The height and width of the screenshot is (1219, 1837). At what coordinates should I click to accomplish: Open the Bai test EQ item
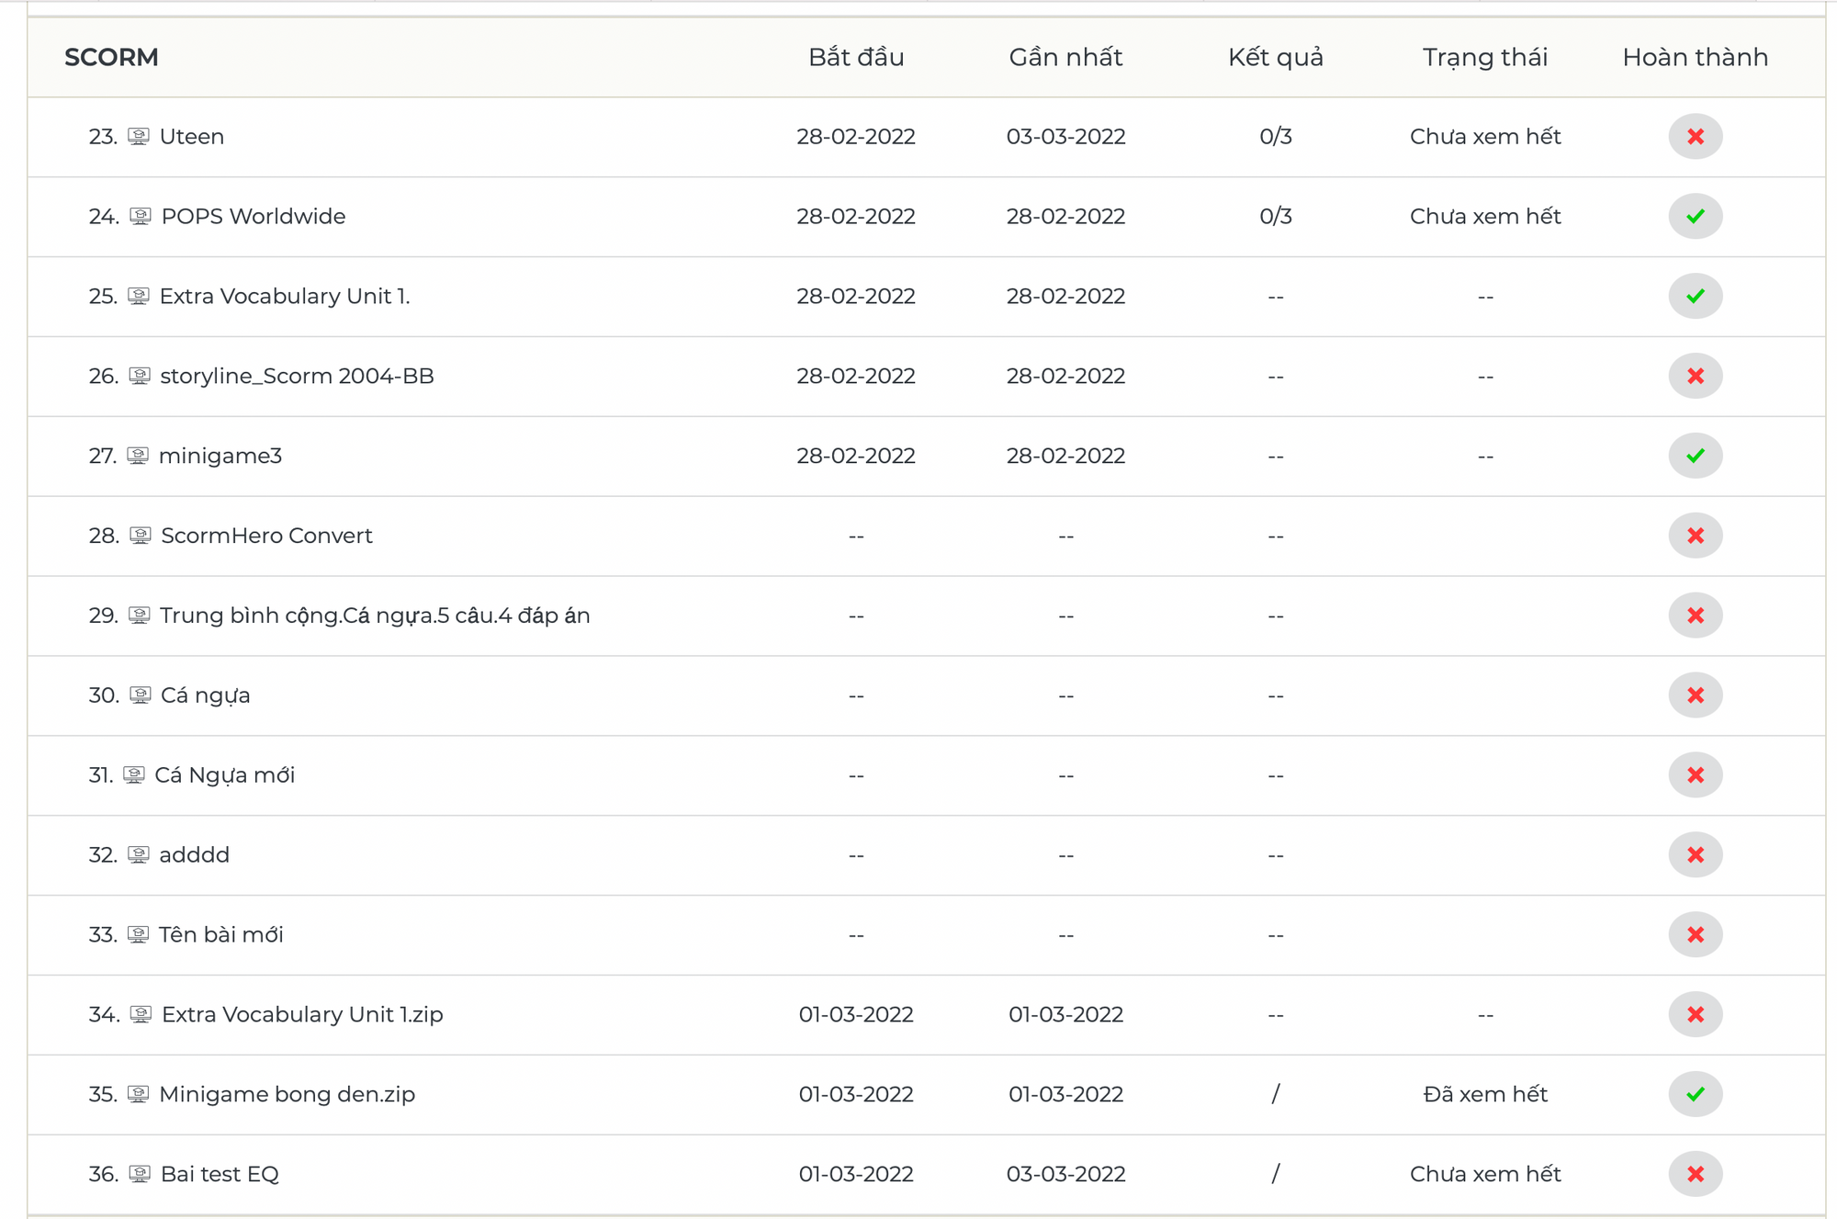[x=220, y=1175]
